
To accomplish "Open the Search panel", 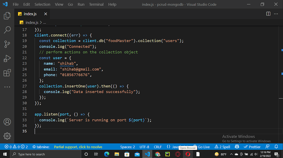I will [x=7, y=30].
